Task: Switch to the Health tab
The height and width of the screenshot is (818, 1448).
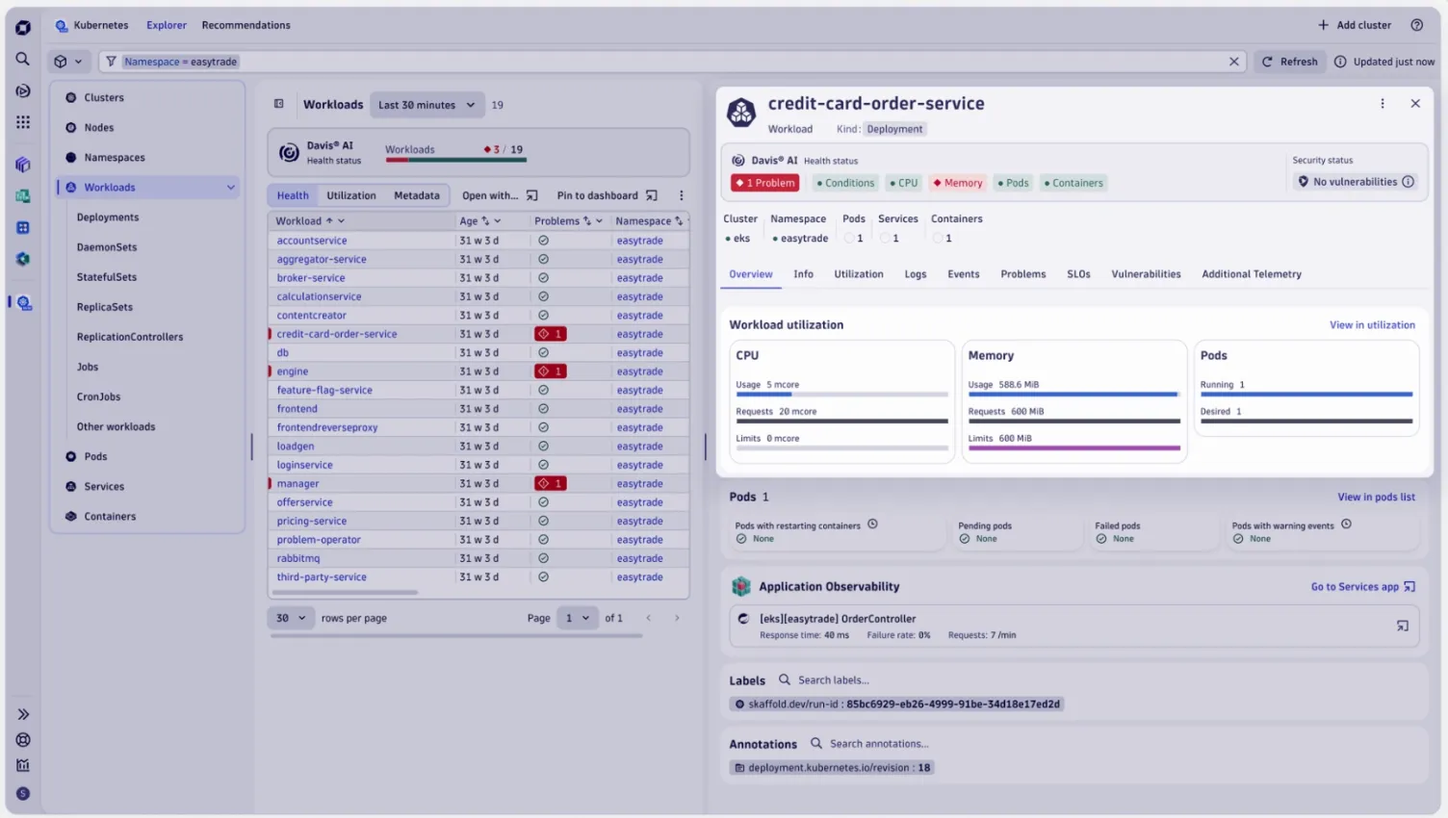Action: click(293, 195)
